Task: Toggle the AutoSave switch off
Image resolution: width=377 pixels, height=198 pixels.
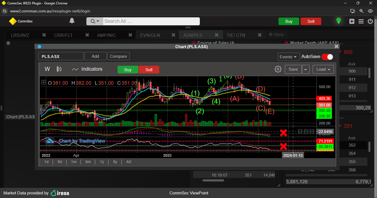Action: tap(327, 57)
